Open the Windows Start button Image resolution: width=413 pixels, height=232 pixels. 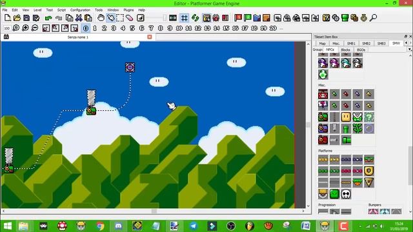[x=7, y=226]
